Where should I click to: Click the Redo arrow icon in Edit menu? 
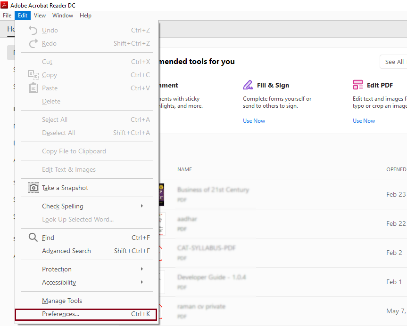33,43
